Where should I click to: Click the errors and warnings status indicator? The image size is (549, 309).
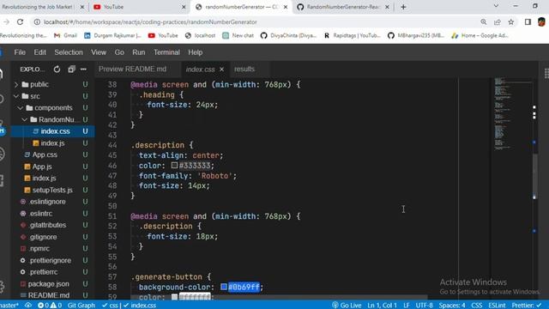click(50, 306)
